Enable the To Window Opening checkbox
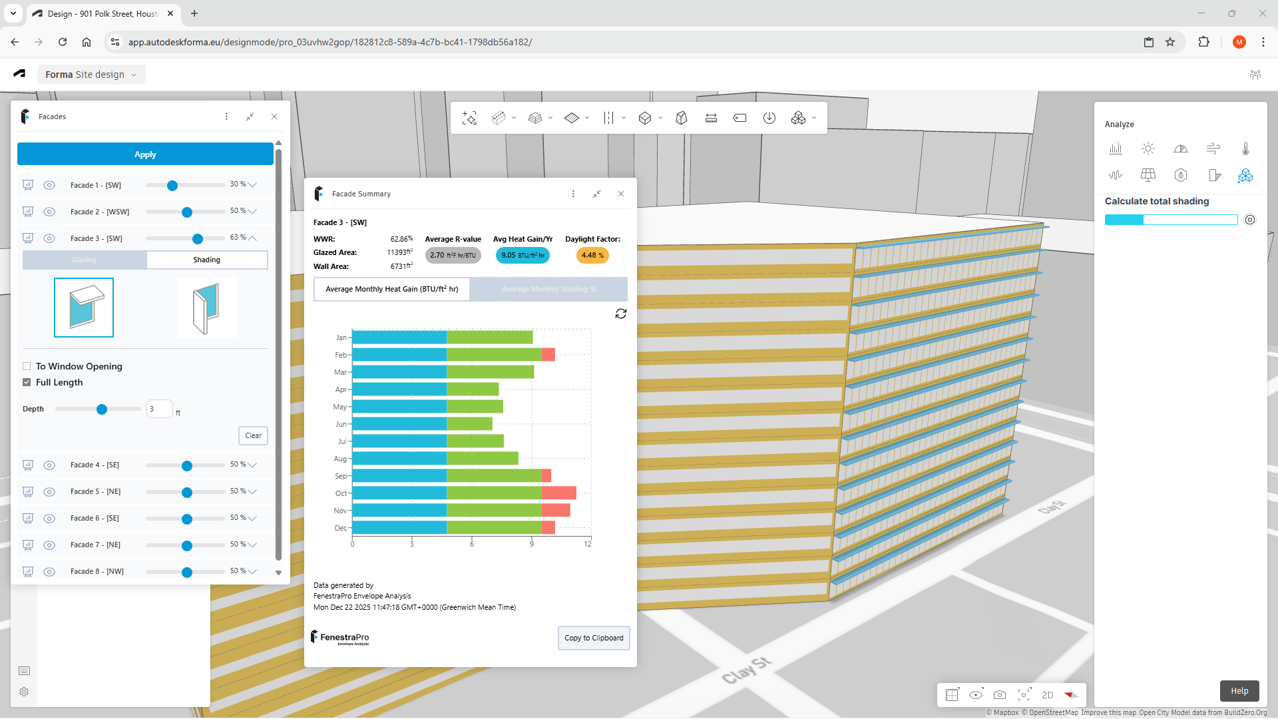 click(x=27, y=366)
